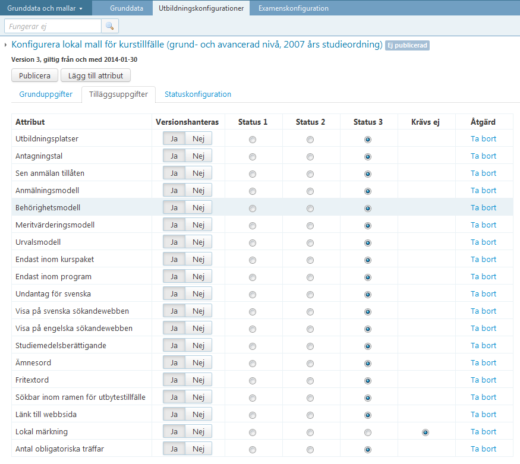
Task: Click the Versionshanteras column header
Action: click(x=187, y=122)
